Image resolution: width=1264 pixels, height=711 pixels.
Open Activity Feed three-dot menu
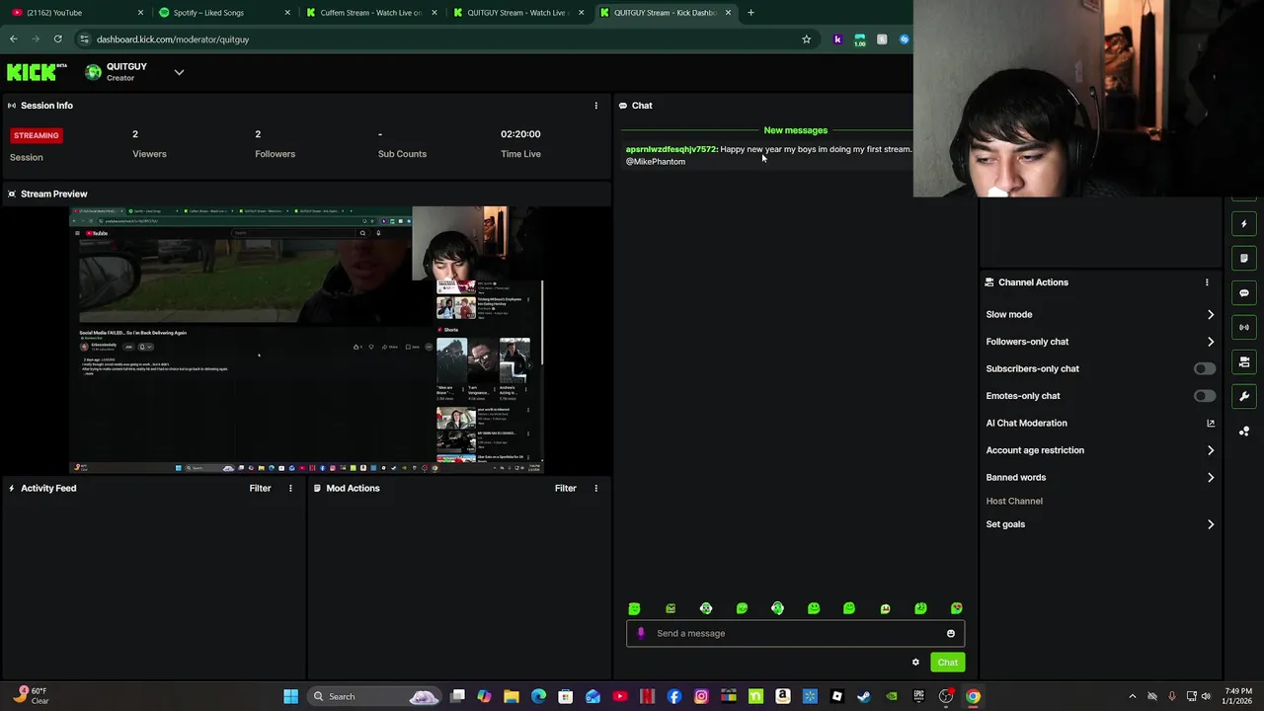tap(290, 488)
